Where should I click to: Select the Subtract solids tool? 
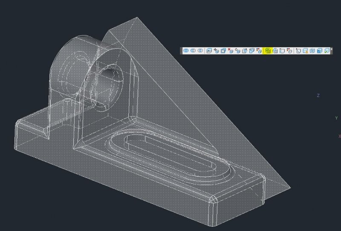(x=193, y=51)
